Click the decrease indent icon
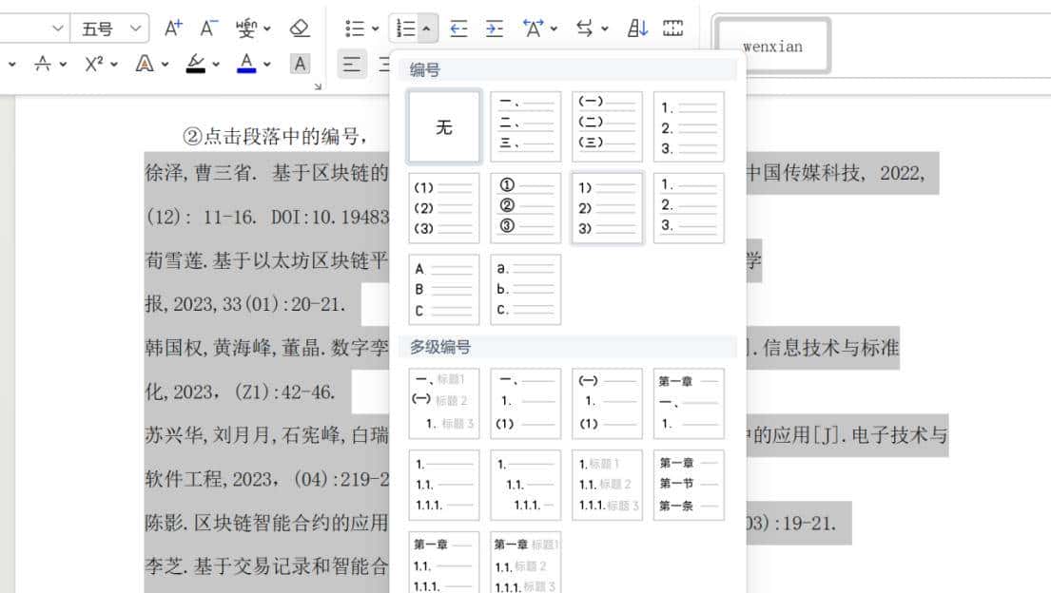This screenshot has height=593, width=1051. [458, 29]
